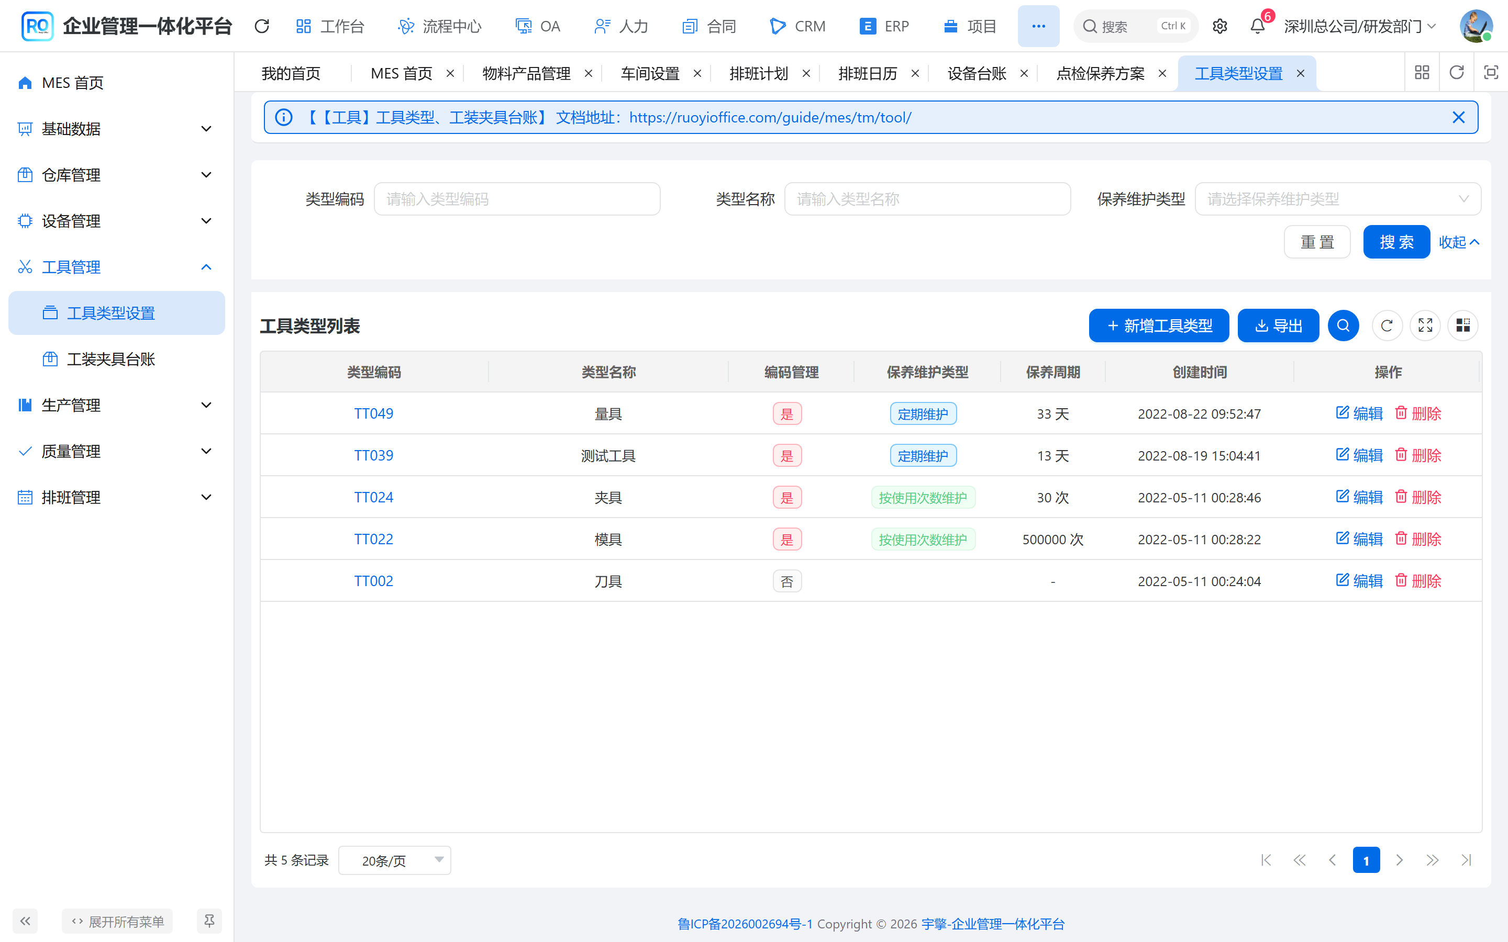
Task: Switch to the 点检保养方案 tab
Action: coord(1101,73)
